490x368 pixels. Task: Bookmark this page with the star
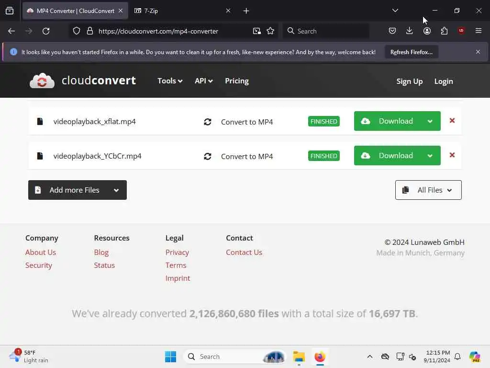pyautogui.click(x=270, y=31)
